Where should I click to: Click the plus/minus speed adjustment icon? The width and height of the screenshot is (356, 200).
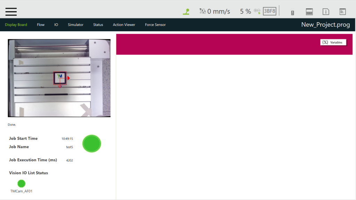point(257,11)
